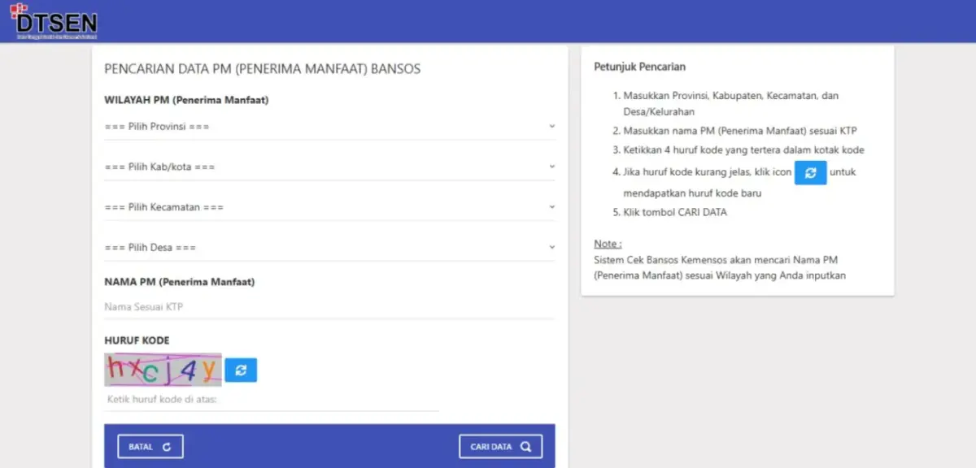This screenshot has width=976, height=468.
Task: Click the magnifier icon inside CARI DATA button
Action: [525, 445]
